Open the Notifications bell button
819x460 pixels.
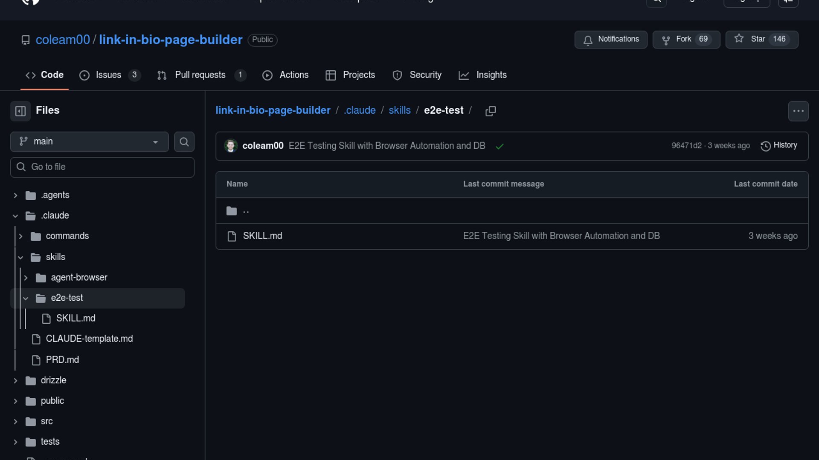[610, 40]
